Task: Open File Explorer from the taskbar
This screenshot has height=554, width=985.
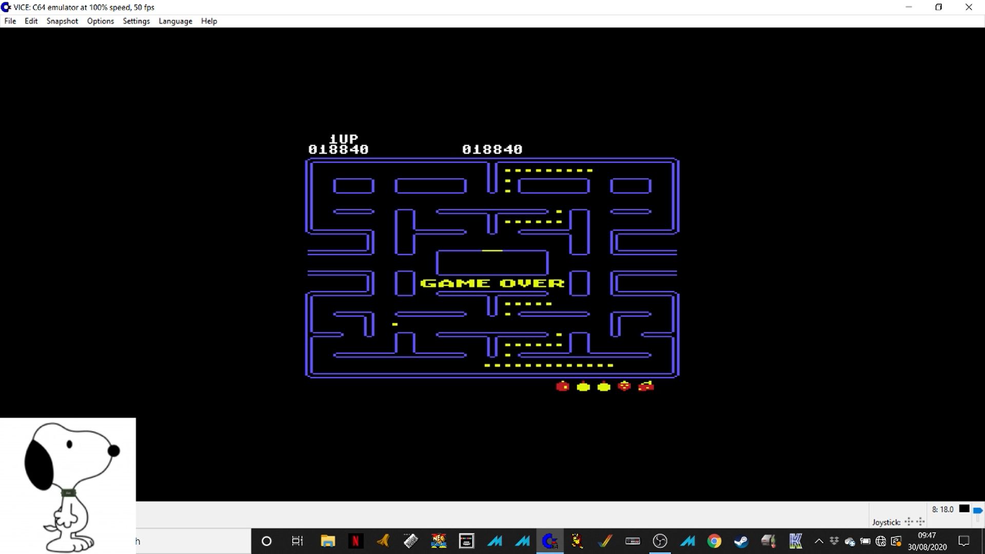Action: coord(328,541)
